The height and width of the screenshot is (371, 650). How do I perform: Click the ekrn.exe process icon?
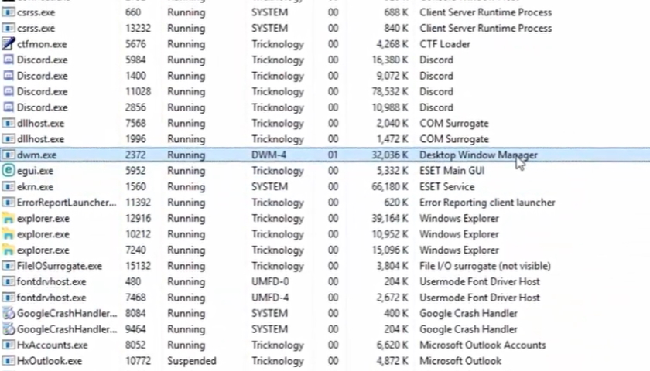pyautogui.click(x=9, y=186)
